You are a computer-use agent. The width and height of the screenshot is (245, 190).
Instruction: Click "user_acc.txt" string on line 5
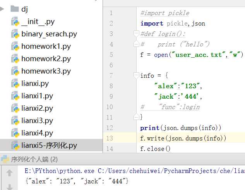pyautogui.click(x=199, y=55)
